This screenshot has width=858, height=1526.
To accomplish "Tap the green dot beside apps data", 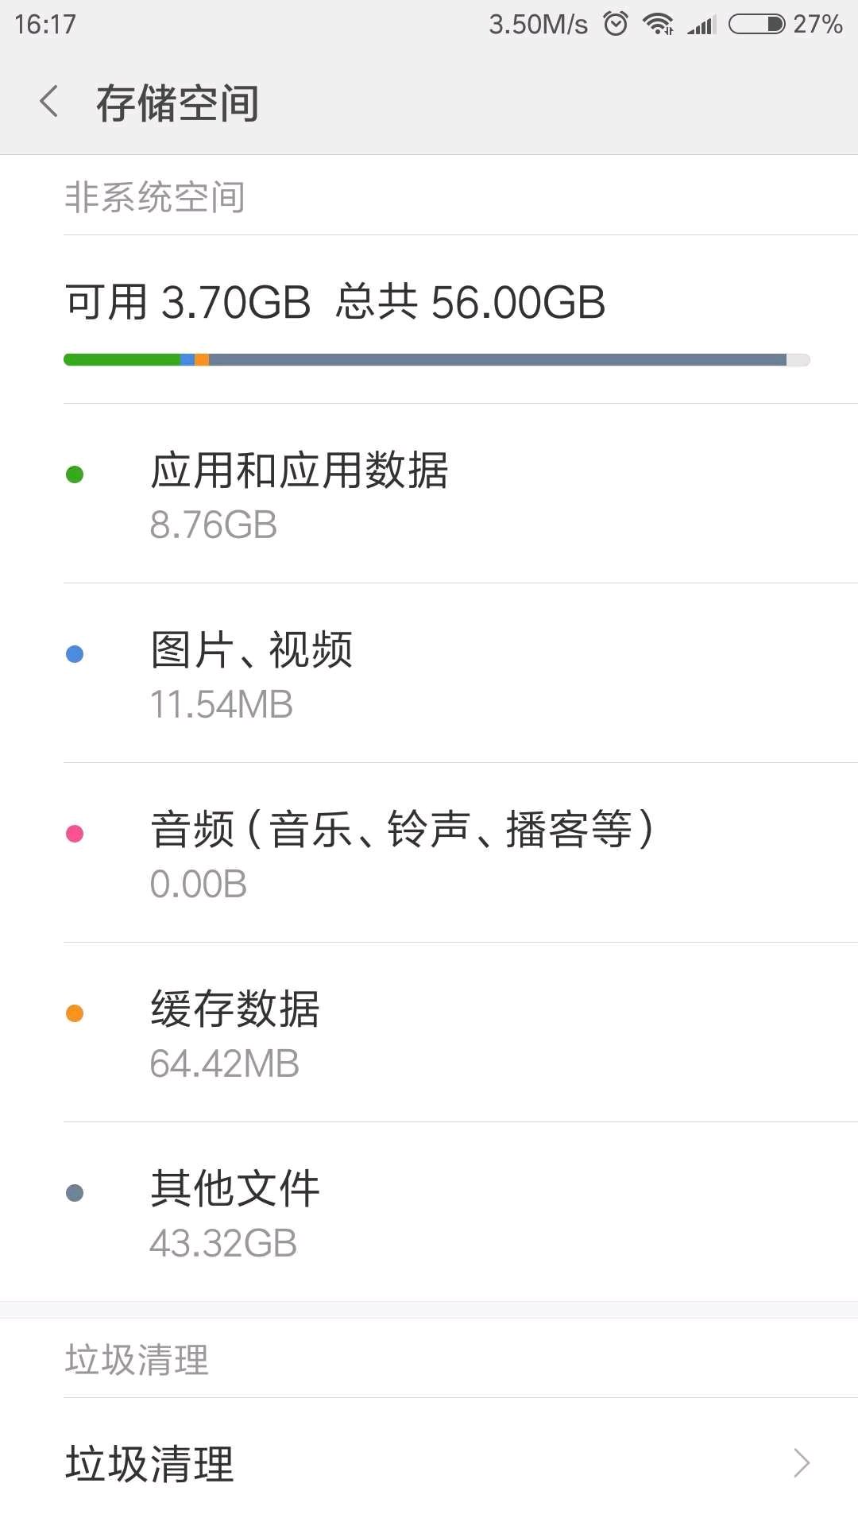I will click(x=75, y=474).
